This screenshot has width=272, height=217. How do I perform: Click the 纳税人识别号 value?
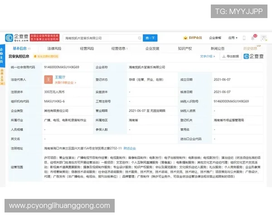tap(231, 101)
